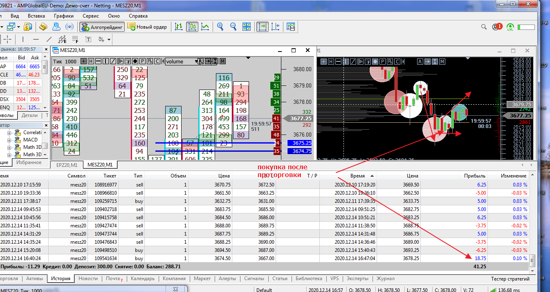Zoom in the chart with magnifier plus
The height and width of the screenshot is (292, 550).
[220, 27]
